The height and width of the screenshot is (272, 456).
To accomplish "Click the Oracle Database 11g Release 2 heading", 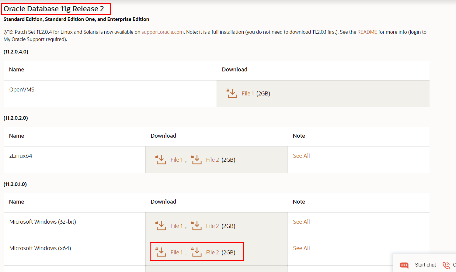I will point(54,9).
